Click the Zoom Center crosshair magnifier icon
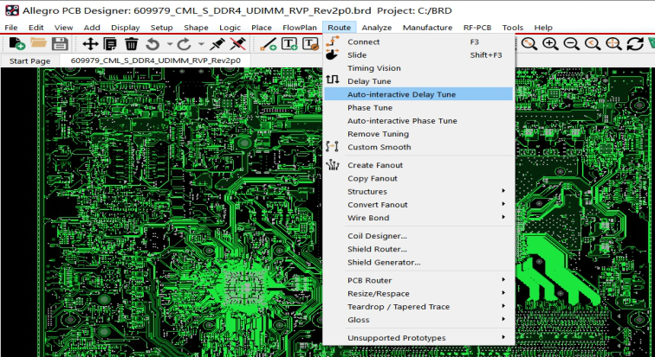This screenshot has width=655, height=357. click(613, 44)
